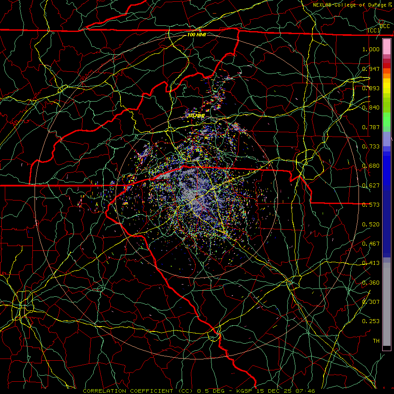Click the 0.467 scale value
Screen dimensions: 394x394
[x=371, y=244]
